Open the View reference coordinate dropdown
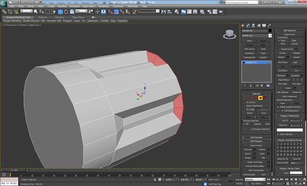This screenshot has height=186, width=307. click(x=81, y=11)
